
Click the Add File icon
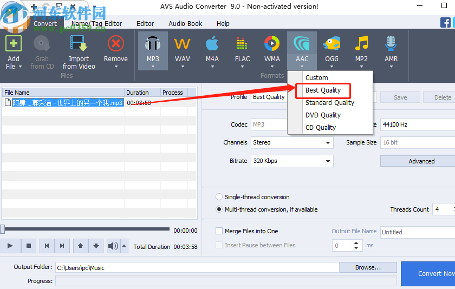(x=14, y=44)
